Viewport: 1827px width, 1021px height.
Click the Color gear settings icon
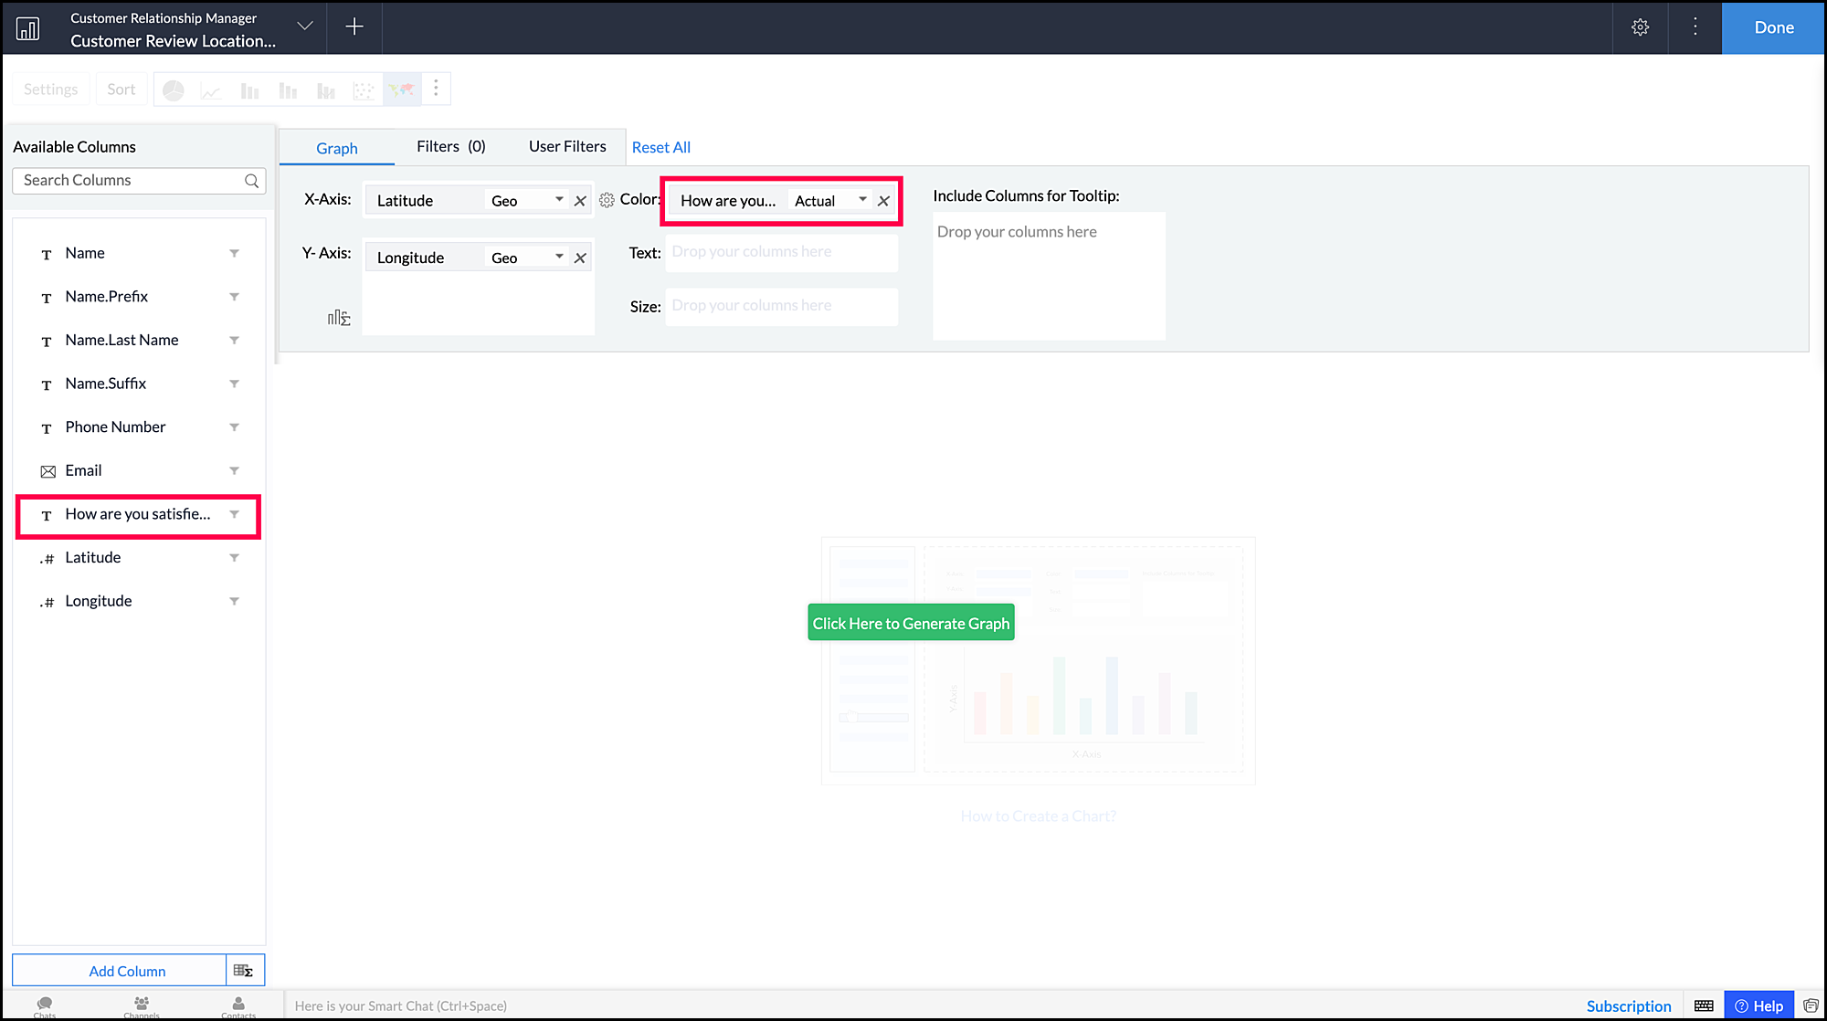click(x=607, y=200)
